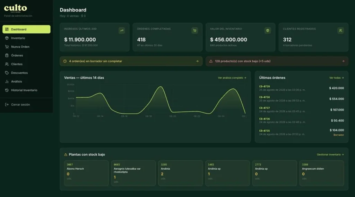Click the 418 completed orders value
The width and height of the screenshot is (355, 197).
(x=141, y=39)
